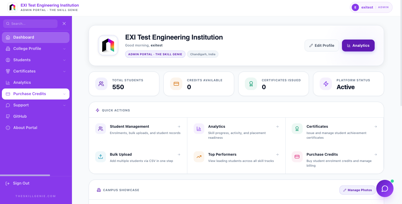
Task: Click the Support chat bubble icon in the sidebar
Action: click(8, 105)
